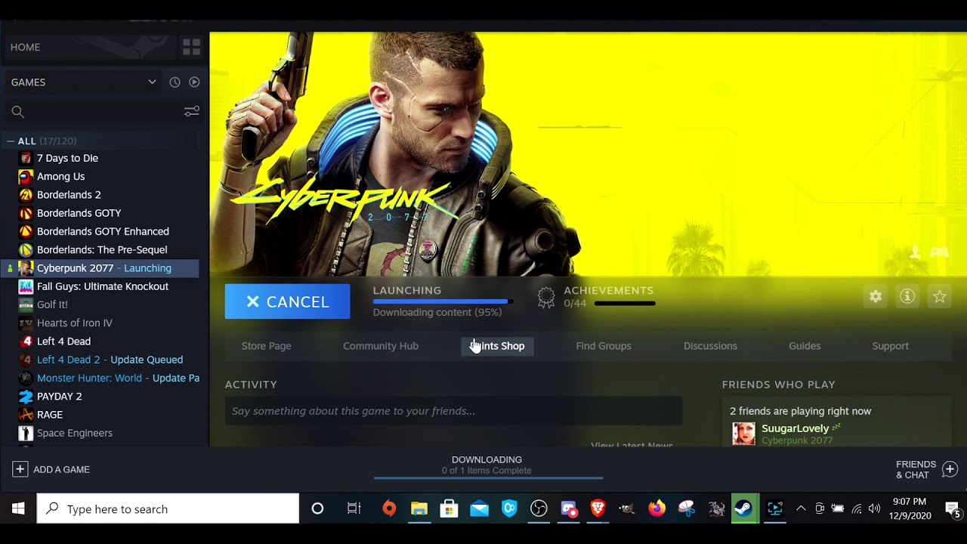
Task: Open volume control in system tray
Action: coord(875,508)
